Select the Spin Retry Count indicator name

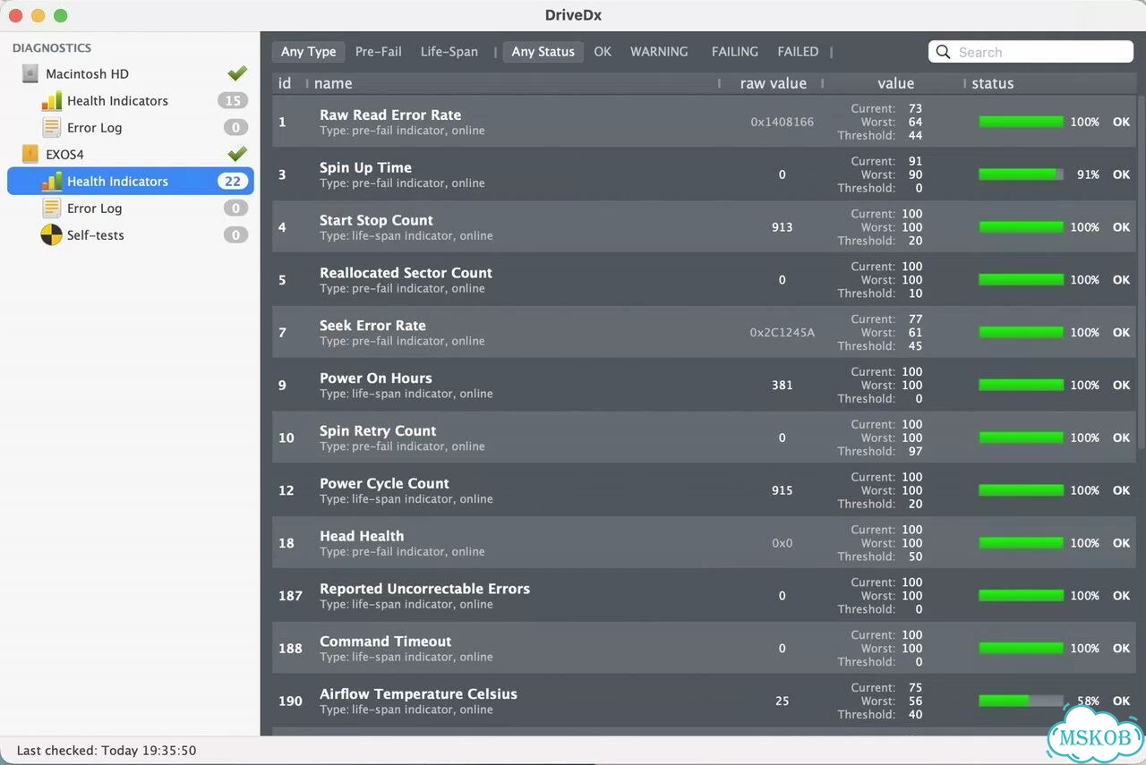[x=378, y=431]
